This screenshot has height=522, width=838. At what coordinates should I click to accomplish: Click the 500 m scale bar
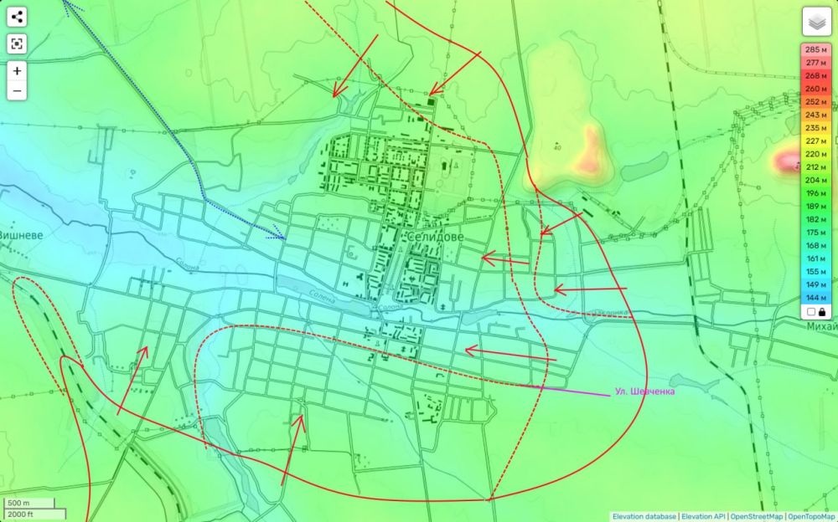29,504
